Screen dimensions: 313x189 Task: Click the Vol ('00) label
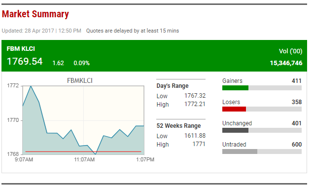point(291,51)
